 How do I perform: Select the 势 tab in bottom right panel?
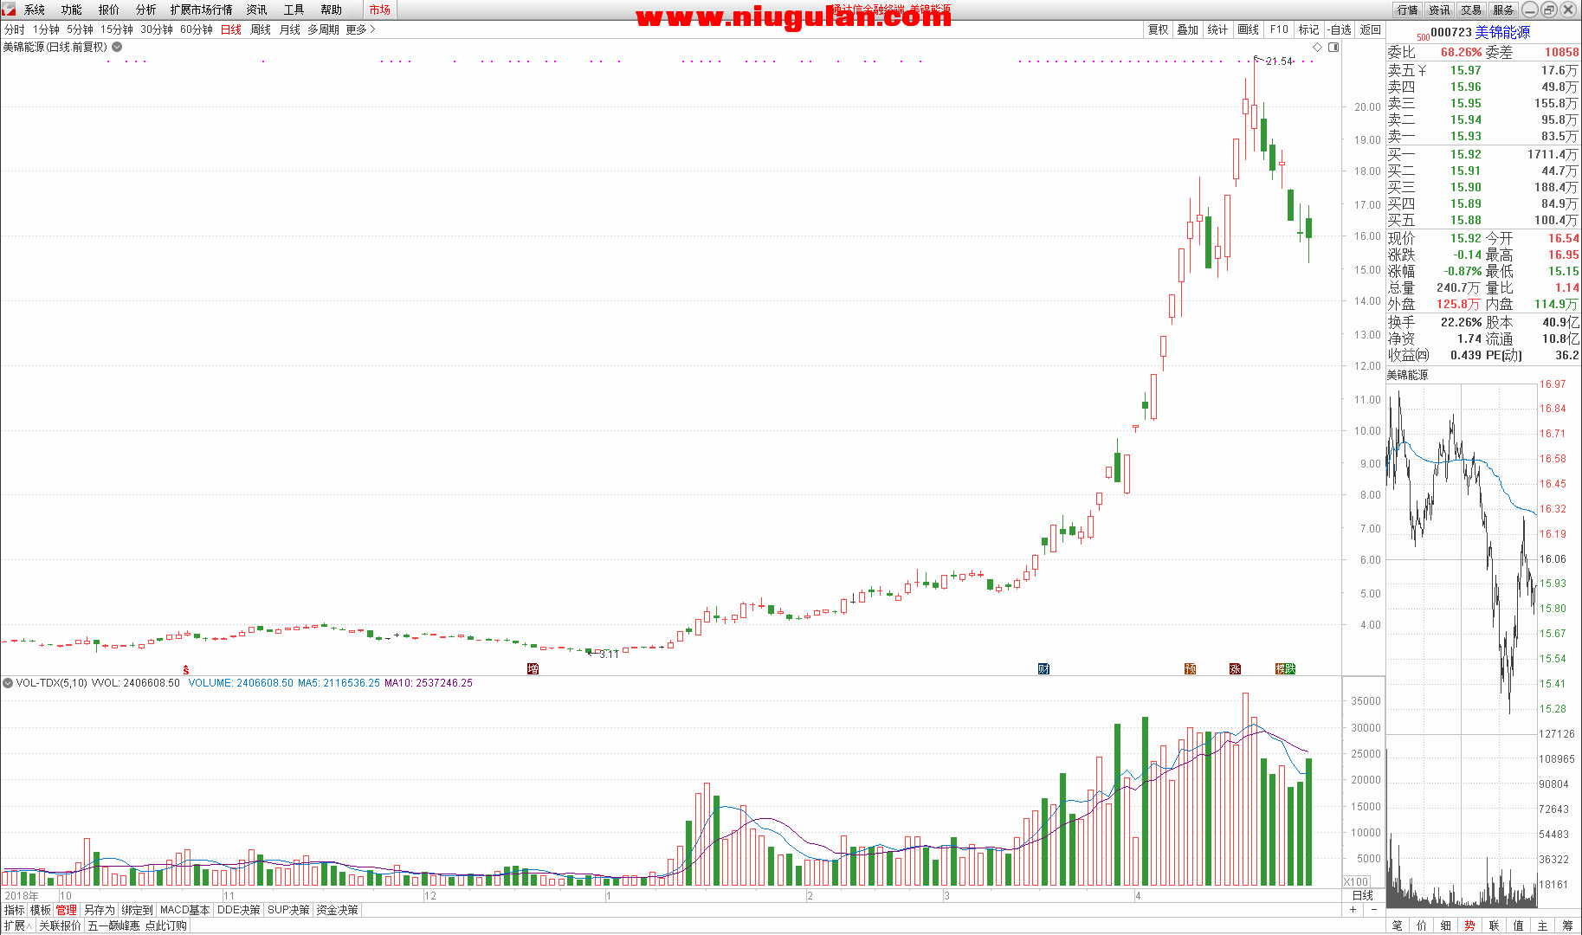pyautogui.click(x=1469, y=925)
